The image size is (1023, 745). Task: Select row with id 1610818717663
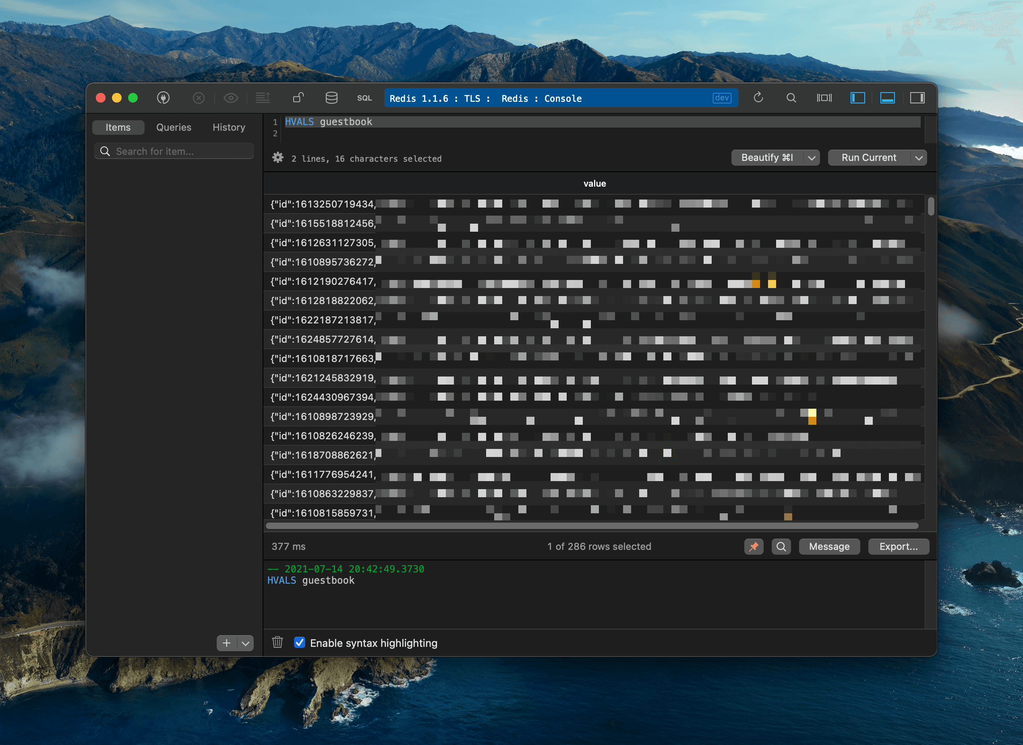(594, 358)
